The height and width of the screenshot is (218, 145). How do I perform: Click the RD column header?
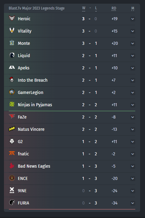click(x=114, y=8)
